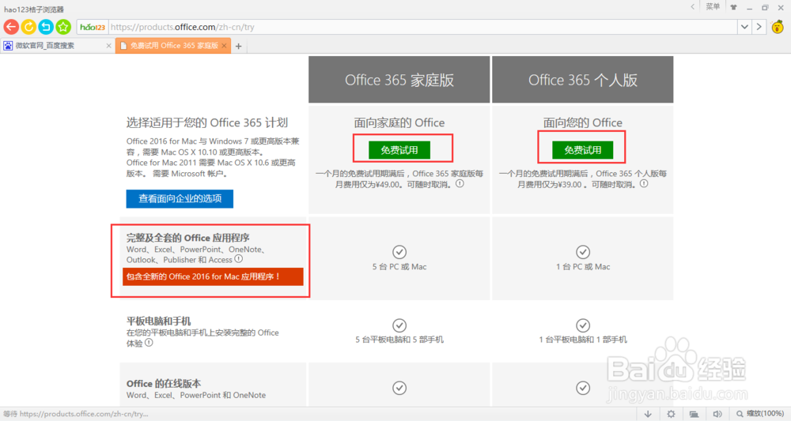Click 平板电脑和手机 heading
Image resolution: width=791 pixels, height=421 pixels.
coord(158,321)
